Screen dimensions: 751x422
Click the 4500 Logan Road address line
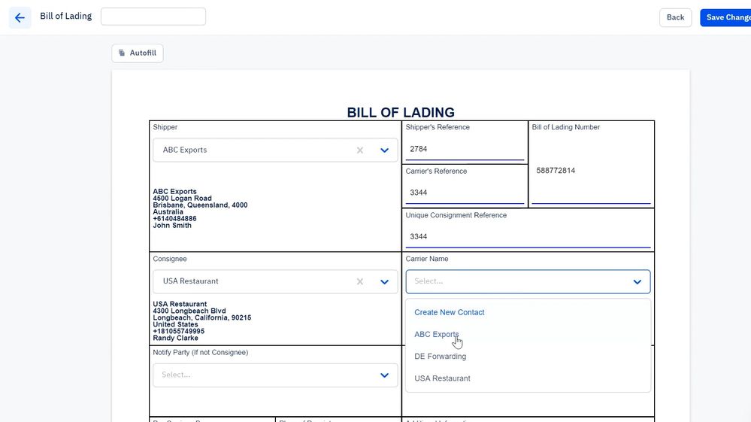(x=182, y=199)
